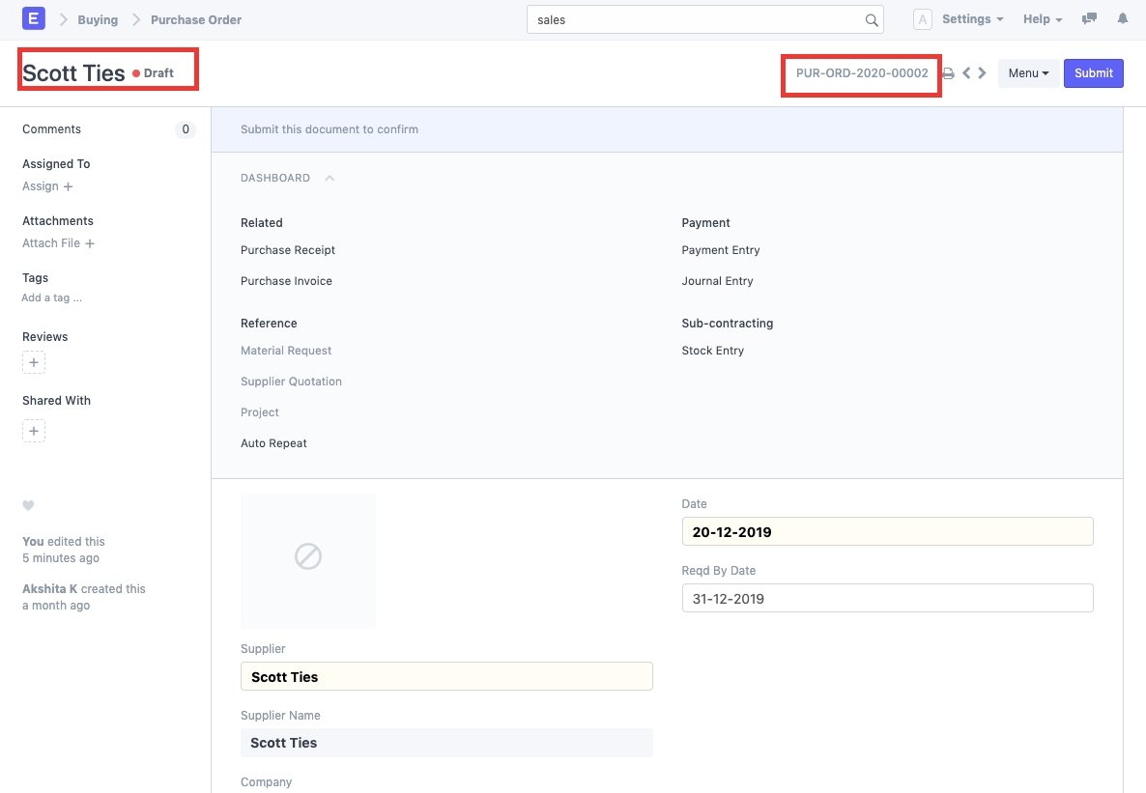The height and width of the screenshot is (793, 1146).
Task: Open the chat messages icon
Action: [1089, 19]
